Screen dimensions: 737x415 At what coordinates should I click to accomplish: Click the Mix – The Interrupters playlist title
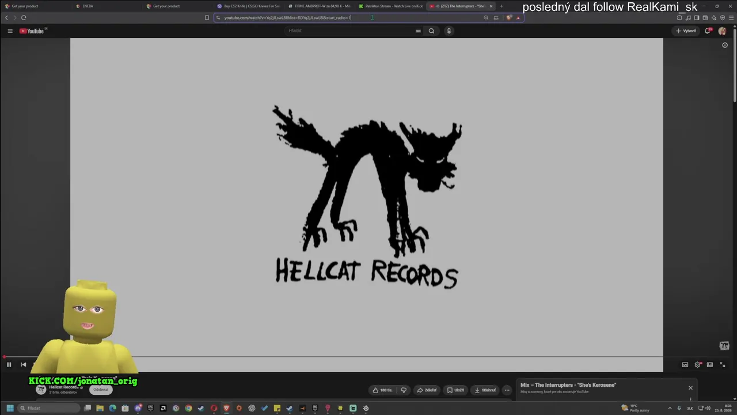568,385
